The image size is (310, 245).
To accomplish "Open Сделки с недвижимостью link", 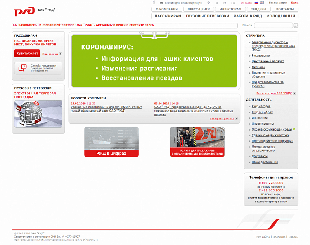I will [270, 135].
